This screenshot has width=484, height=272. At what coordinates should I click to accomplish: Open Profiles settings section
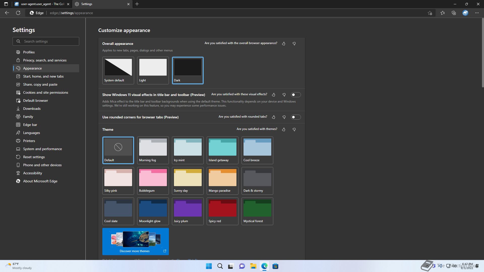[x=46, y=52]
